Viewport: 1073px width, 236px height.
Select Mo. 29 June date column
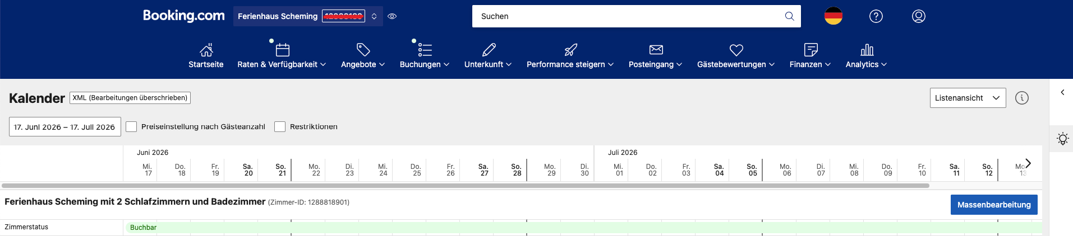(x=550, y=169)
